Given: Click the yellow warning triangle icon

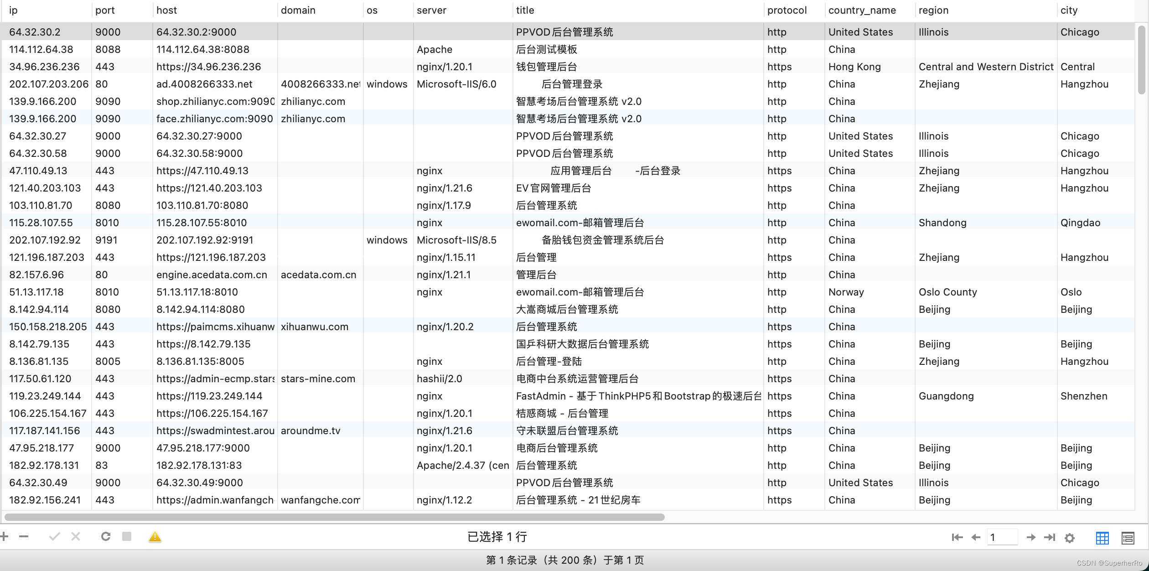Looking at the screenshot, I should coord(155,537).
